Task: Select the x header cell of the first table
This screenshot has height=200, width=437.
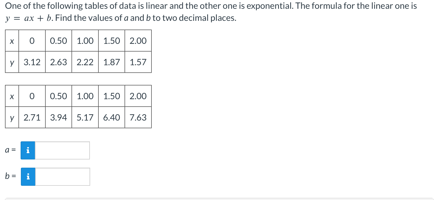Action: click(12, 41)
